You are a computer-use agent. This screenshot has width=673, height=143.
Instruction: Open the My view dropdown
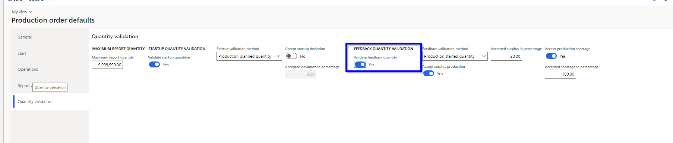pyautogui.click(x=22, y=12)
